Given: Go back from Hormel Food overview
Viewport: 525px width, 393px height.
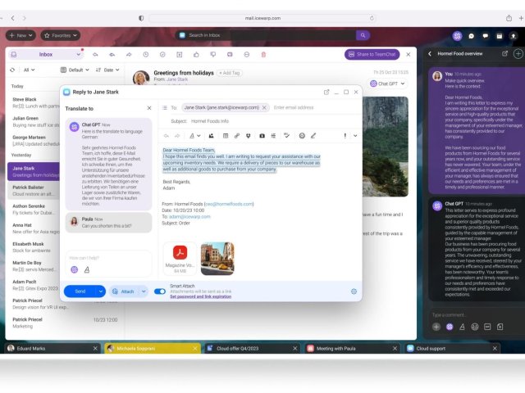Looking at the screenshot, I should pos(429,54).
